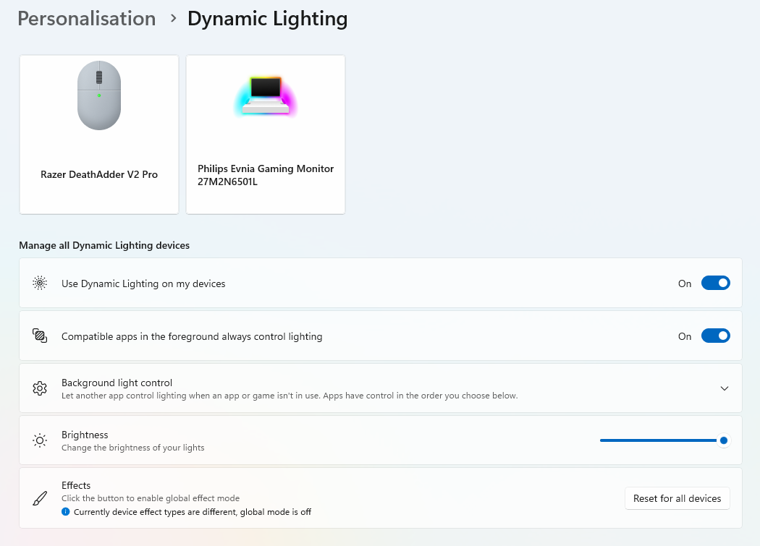Click the Razer mouse device icon
760x546 pixels.
click(98, 95)
